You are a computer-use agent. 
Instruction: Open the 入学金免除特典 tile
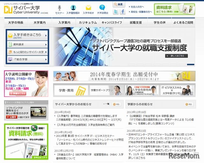[142, 90]
